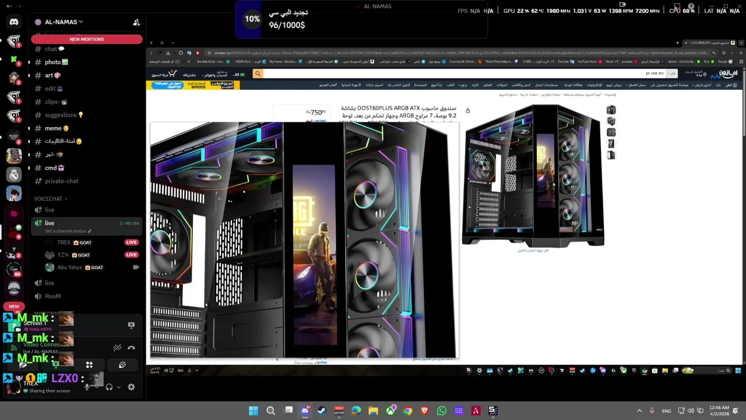Open system volume control in tray

[691, 411]
